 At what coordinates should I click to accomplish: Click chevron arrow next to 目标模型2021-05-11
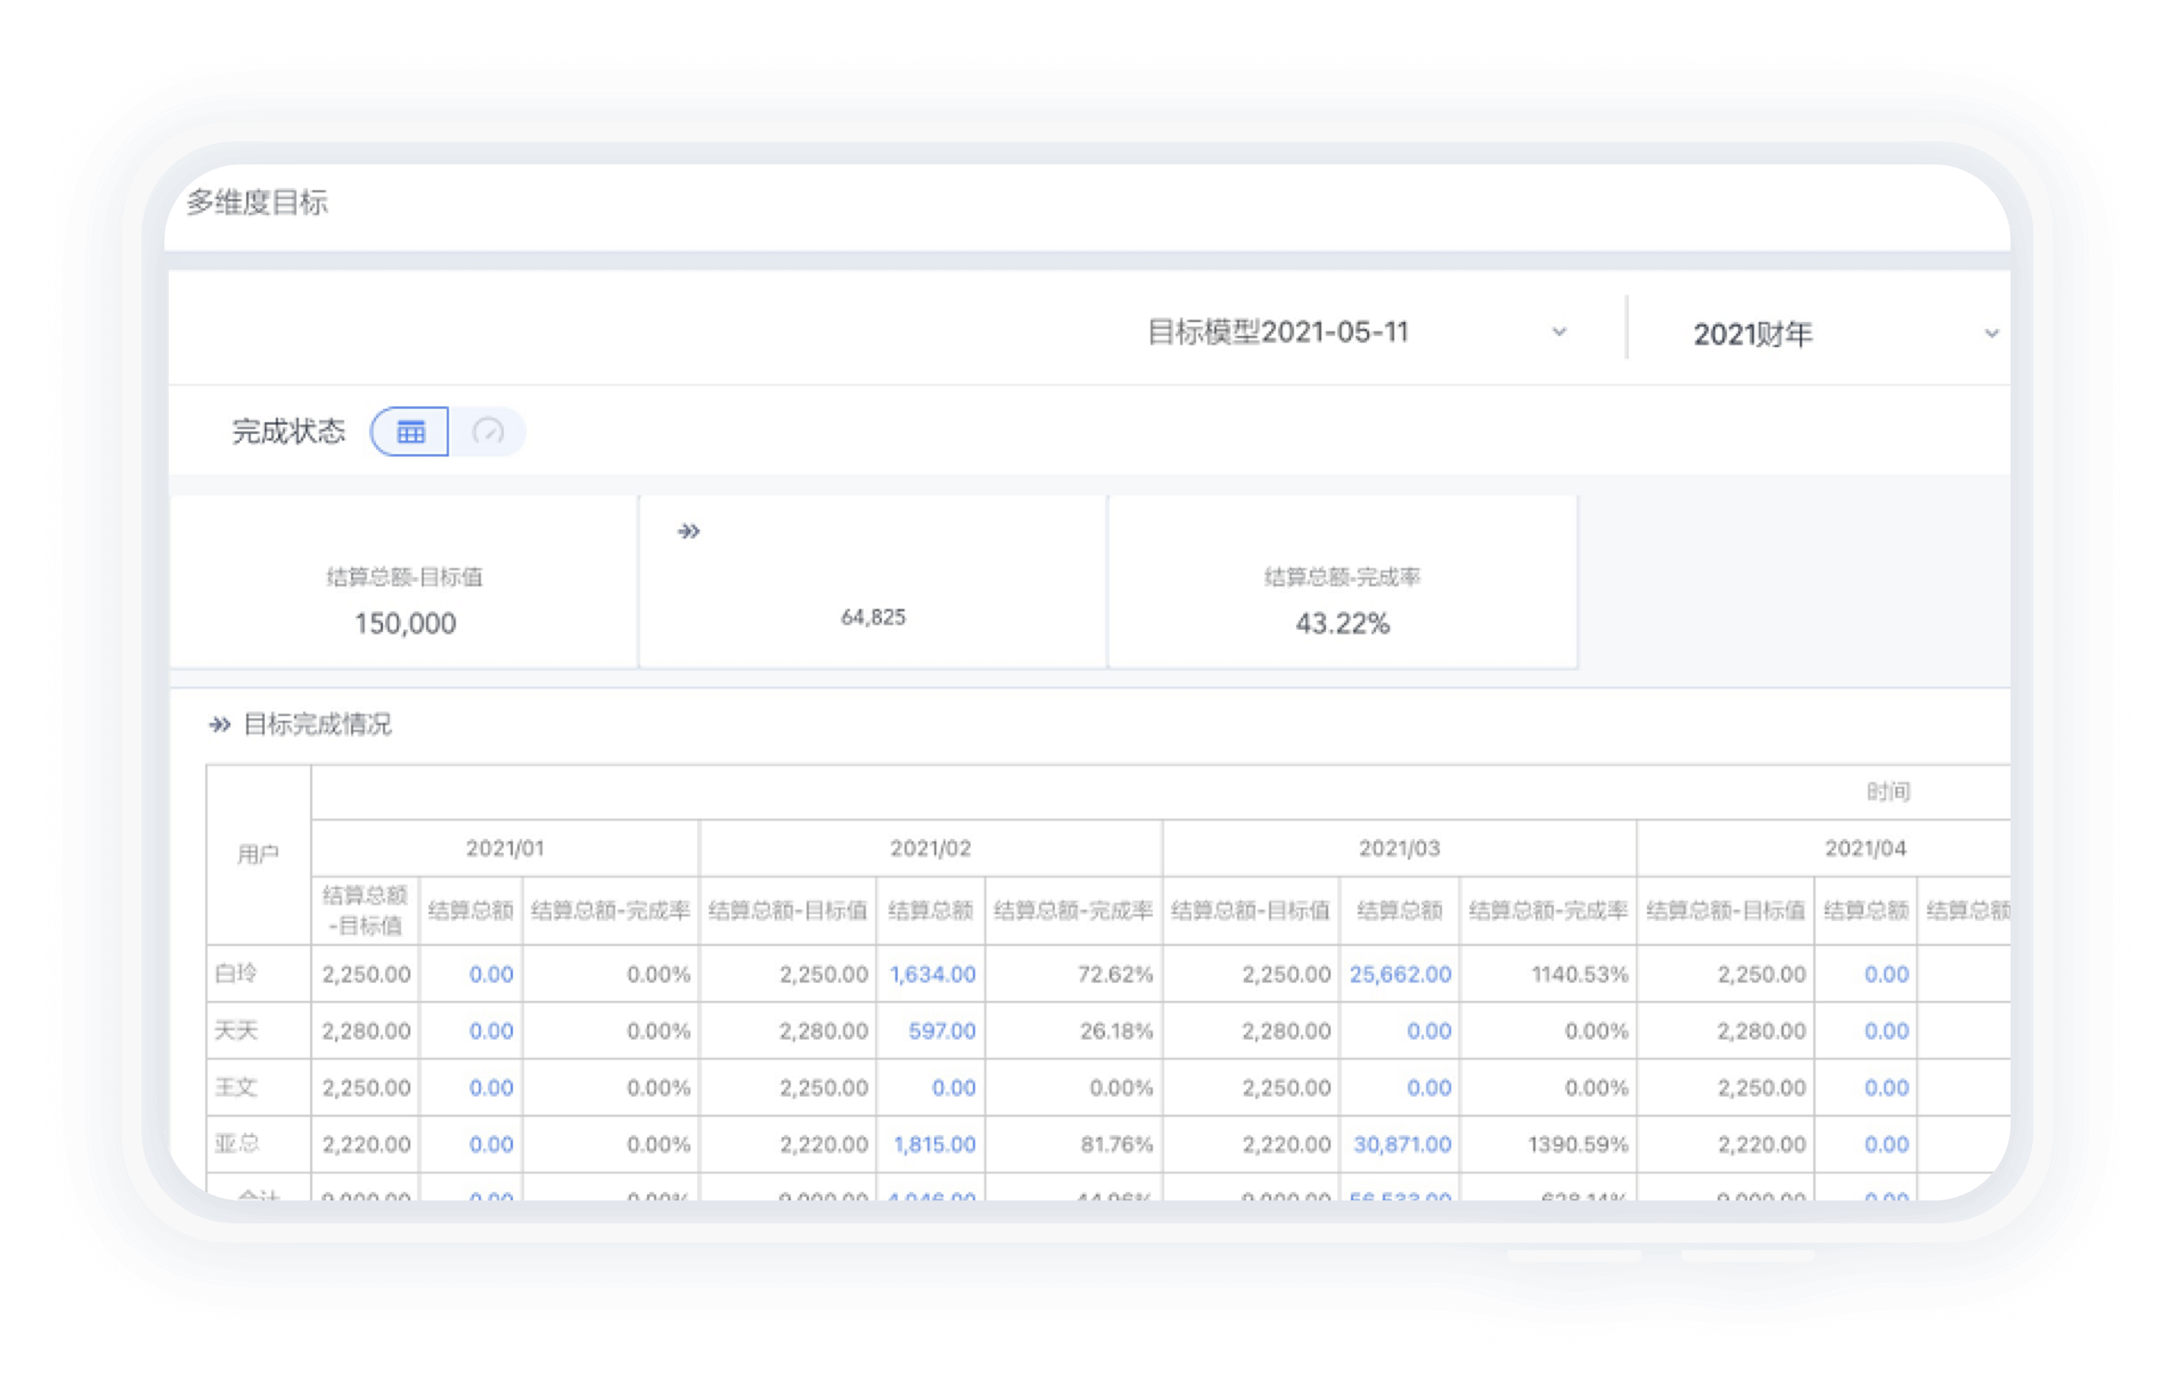[x=1559, y=331]
